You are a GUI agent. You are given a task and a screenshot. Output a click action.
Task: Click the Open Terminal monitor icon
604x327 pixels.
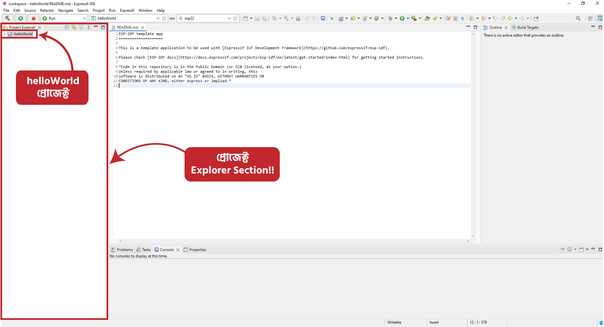point(323,18)
